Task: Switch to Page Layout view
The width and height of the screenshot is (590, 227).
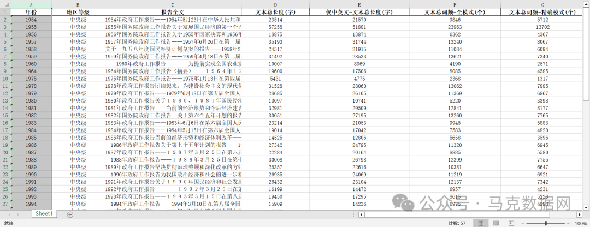Action: 496,223
